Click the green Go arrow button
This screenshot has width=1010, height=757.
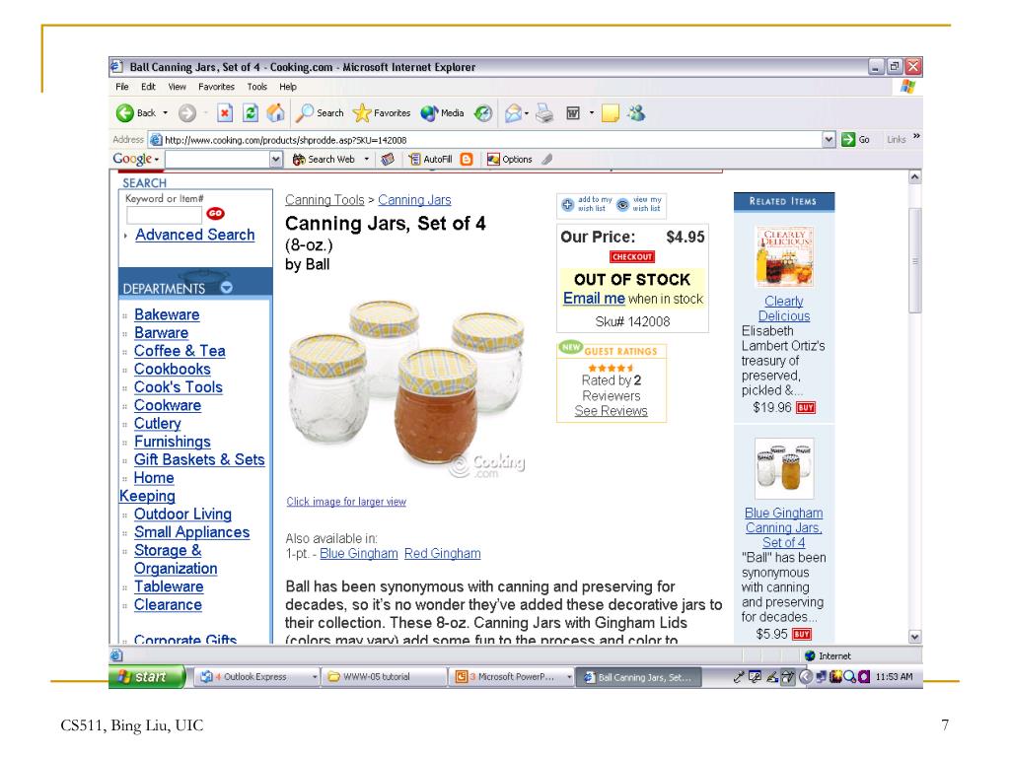coord(856,140)
